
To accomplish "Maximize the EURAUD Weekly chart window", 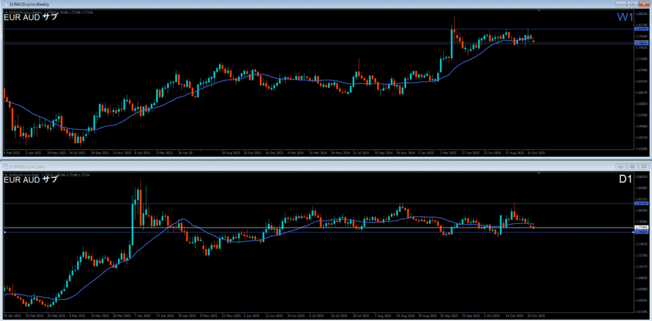I will 632,4.
